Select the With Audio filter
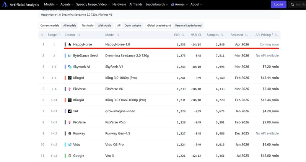The width and height of the screenshot is (306, 162). 104,26
